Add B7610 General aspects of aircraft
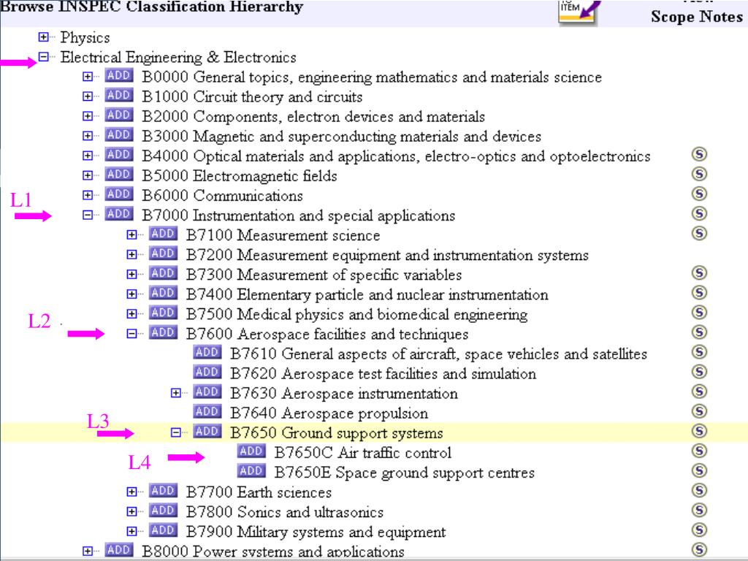 [207, 353]
